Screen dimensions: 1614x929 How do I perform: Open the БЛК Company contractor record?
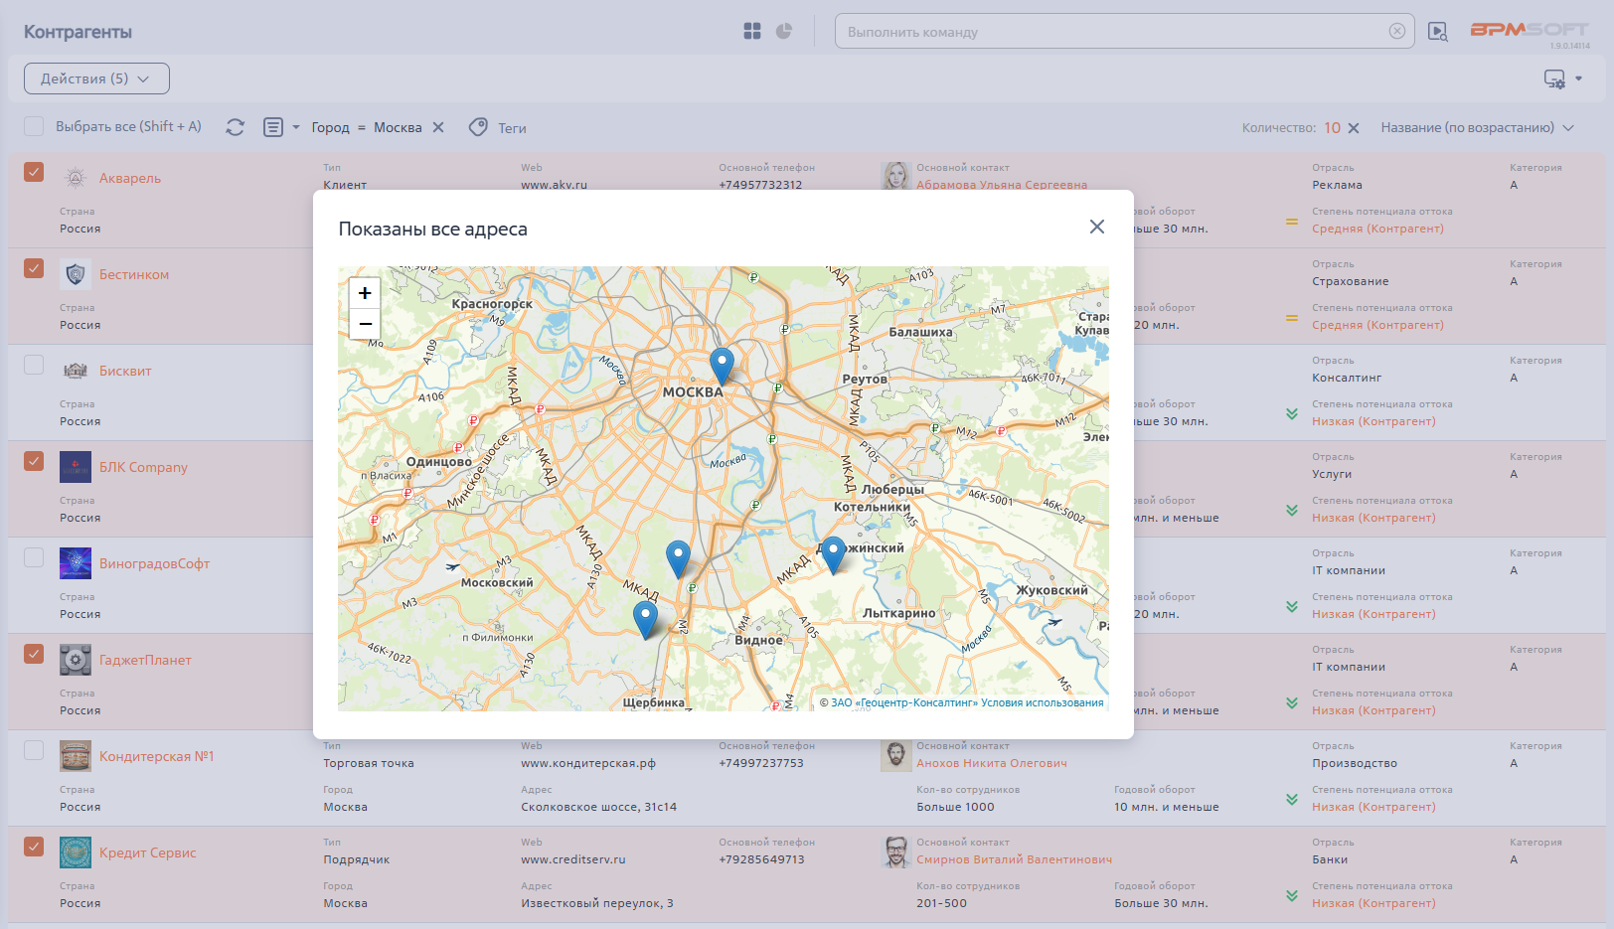click(143, 467)
